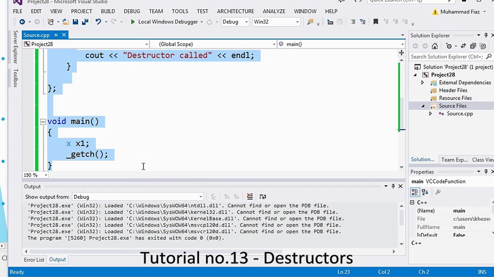This screenshot has height=277, width=494.
Task: Open the ANALYZE menu
Action: point(274,11)
